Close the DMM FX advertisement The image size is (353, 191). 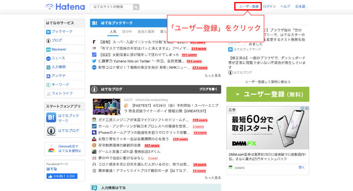pyautogui.click(x=307, y=108)
